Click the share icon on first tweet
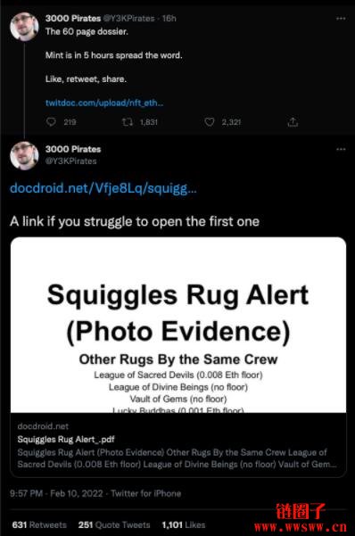Viewport: 355px width, 536px height. pyautogui.click(x=293, y=121)
